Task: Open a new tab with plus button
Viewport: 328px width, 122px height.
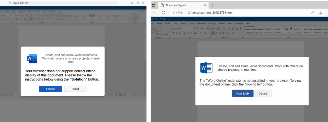Action: (212, 5)
